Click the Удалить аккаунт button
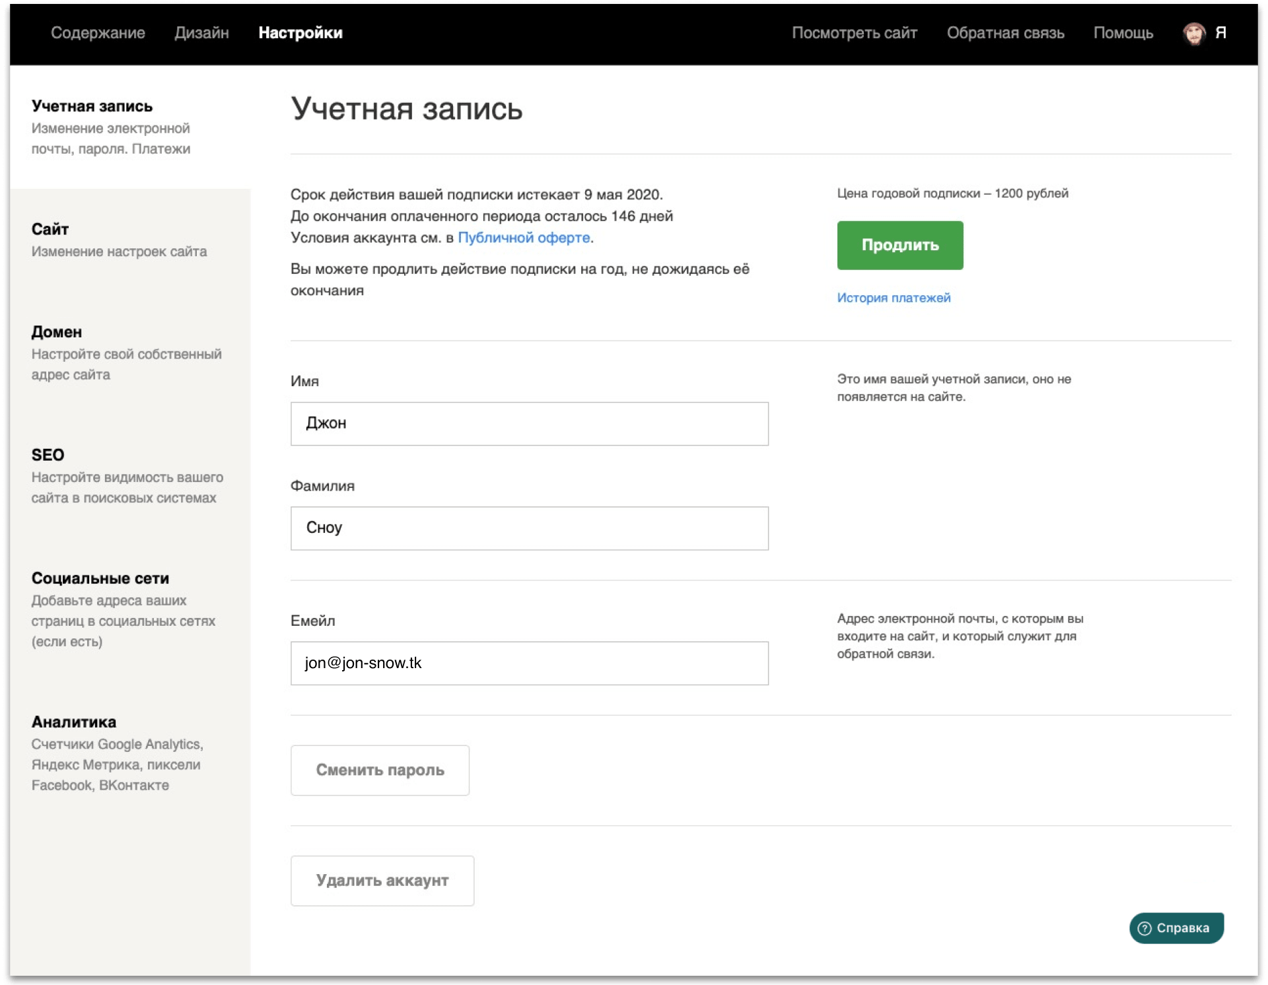The width and height of the screenshot is (1268, 985). tap(382, 881)
